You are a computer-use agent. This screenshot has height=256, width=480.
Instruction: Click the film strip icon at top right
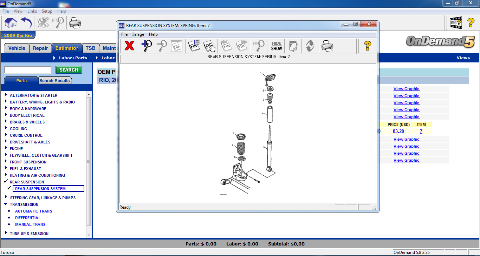point(456,23)
